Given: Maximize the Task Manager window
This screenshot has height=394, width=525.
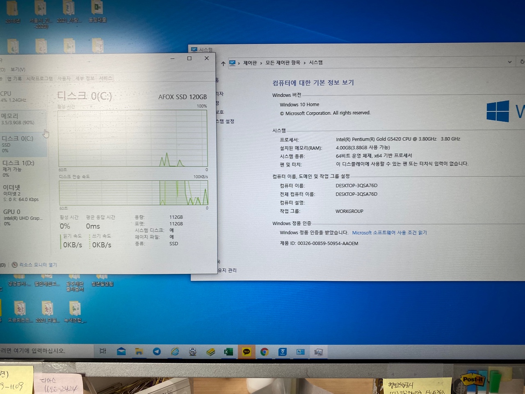Looking at the screenshot, I should click(189, 58).
